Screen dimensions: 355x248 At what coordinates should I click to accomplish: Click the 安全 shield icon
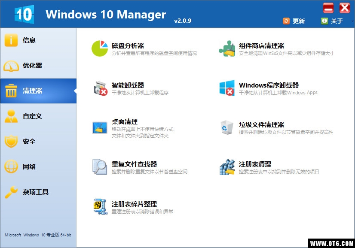tap(11, 142)
